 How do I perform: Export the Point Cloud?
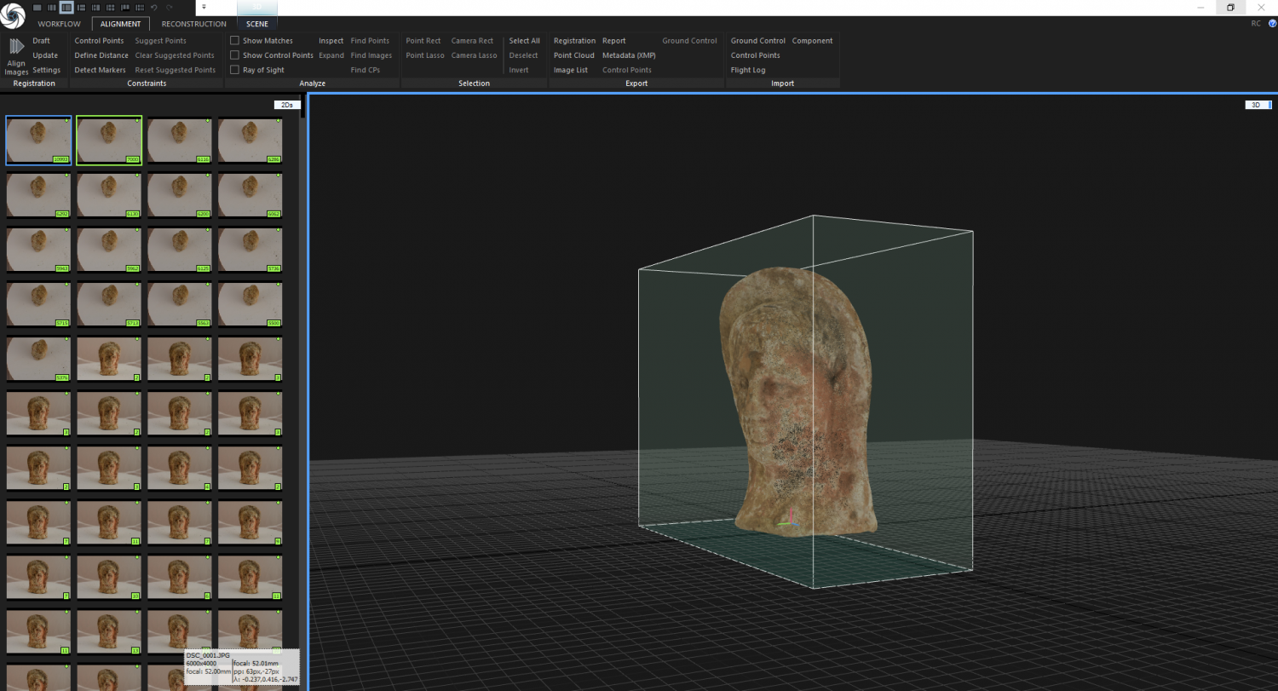[574, 55]
